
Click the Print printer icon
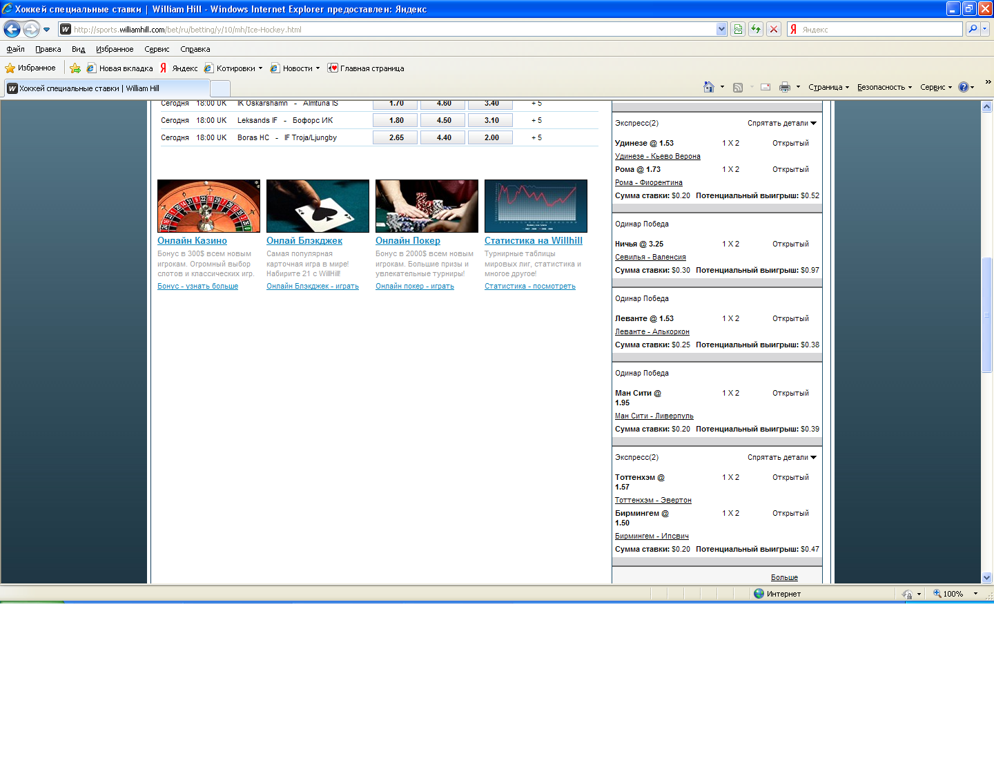point(784,87)
